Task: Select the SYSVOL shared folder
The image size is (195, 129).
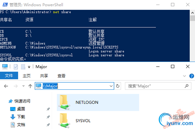Action: click(x=98, y=121)
